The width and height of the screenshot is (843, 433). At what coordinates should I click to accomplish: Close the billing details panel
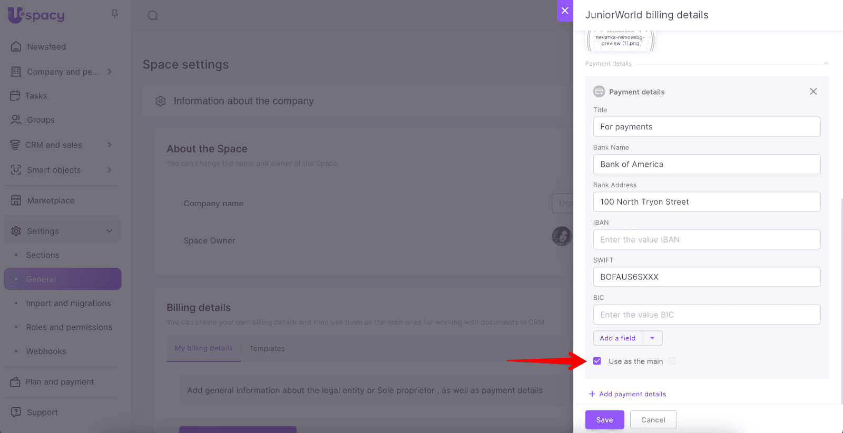565,11
